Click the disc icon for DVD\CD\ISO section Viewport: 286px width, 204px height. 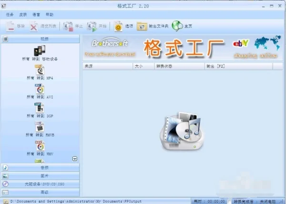(x=5, y=184)
